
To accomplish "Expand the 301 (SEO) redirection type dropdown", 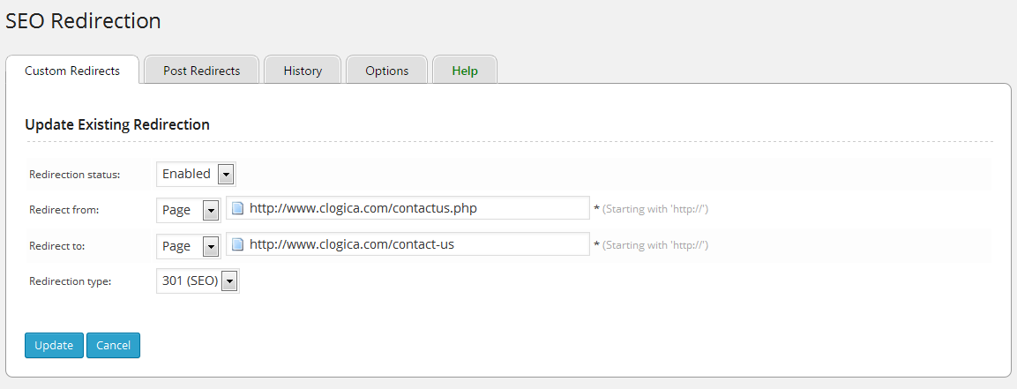I will click(x=198, y=281).
